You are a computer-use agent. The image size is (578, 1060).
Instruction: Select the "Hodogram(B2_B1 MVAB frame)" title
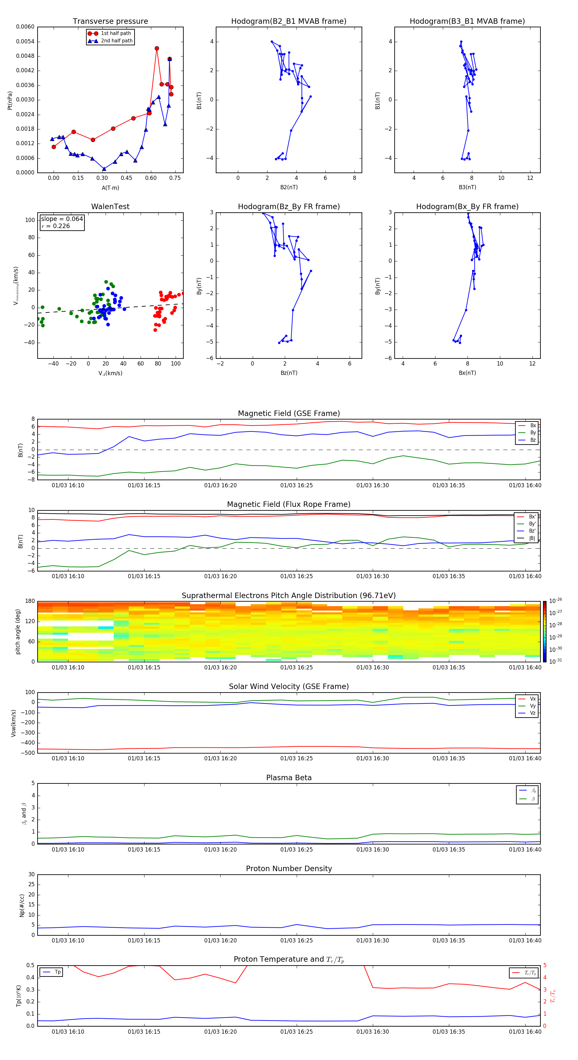tap(289, 22)
